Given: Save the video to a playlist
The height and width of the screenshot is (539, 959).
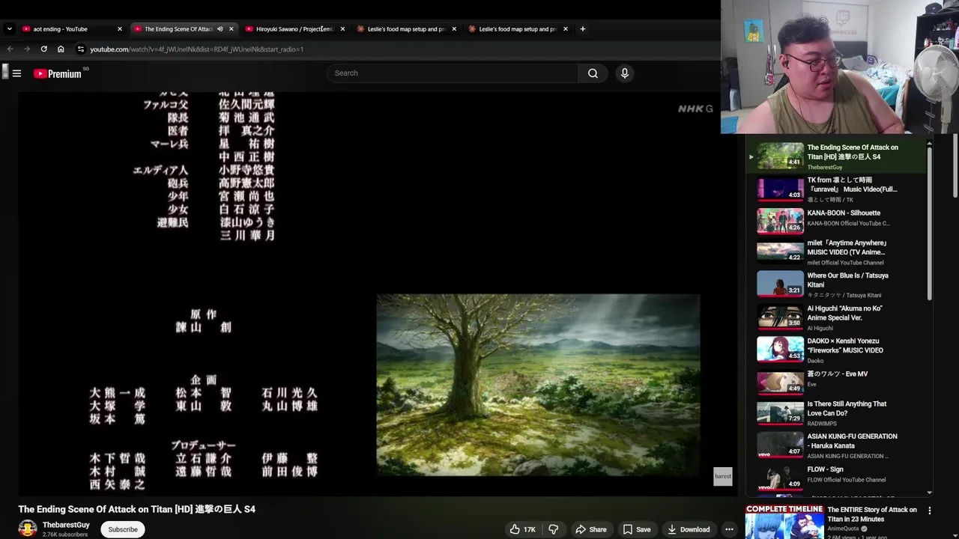Looking at the screenshot, I should pos(637,529).
